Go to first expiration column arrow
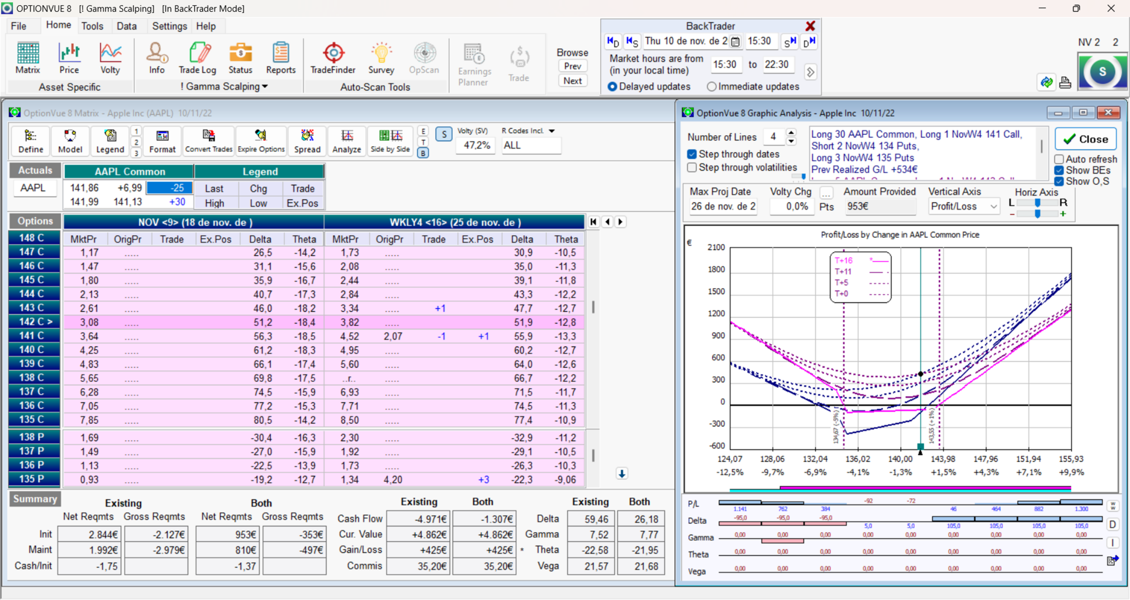This screenshot has width=1130, height=600. coord(594,222)
